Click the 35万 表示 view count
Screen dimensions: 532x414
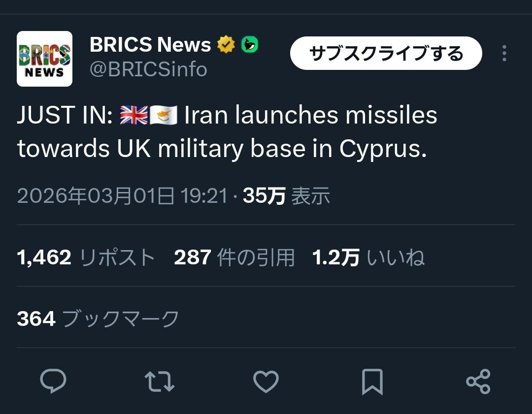tap(286, 196)
